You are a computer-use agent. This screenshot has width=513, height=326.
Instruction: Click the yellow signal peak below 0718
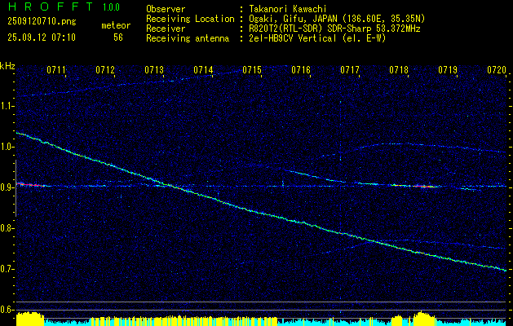click(424, 319)
